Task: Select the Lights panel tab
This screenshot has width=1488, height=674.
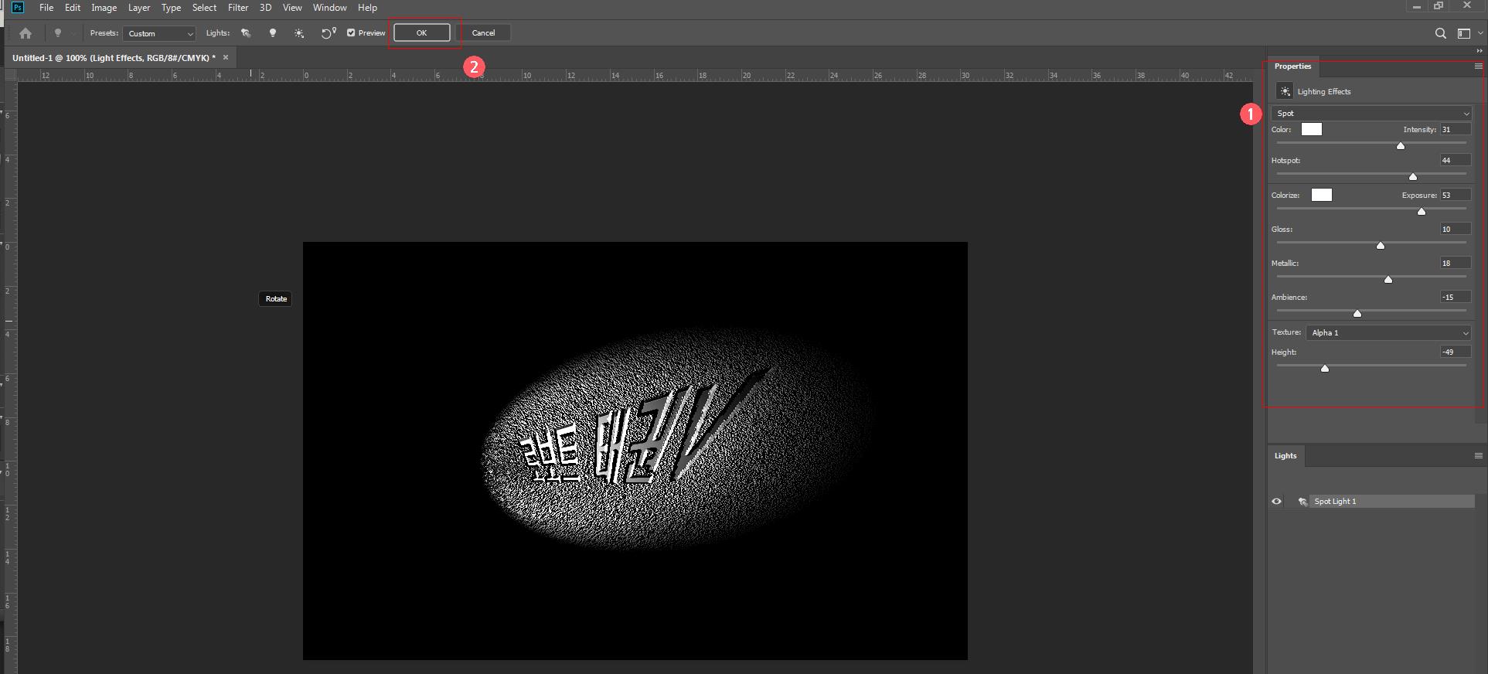Action: coord(1285,456)
